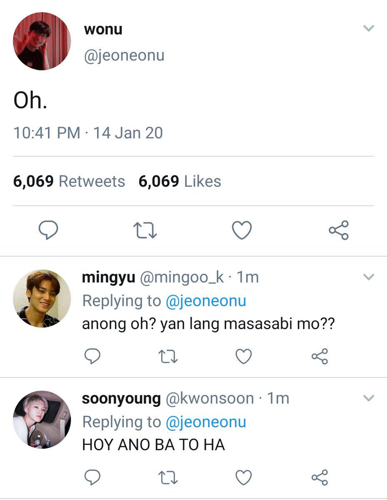Image resolution: width=387 pixels, height=500 pixels.
Task: Open @jeoneonu link in mingyu's reply
Action: (206, 301)
